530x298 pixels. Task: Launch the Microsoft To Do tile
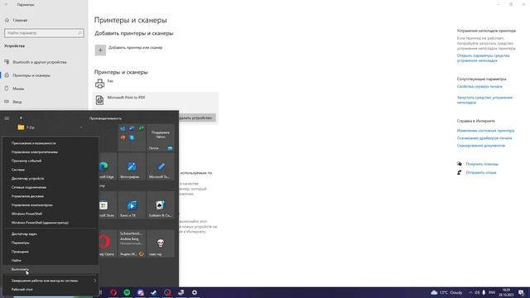point(161,166)
